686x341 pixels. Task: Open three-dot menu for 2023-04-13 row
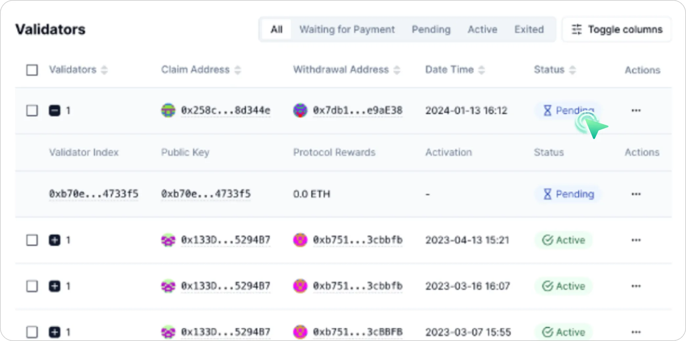click(x=636, y=240)
